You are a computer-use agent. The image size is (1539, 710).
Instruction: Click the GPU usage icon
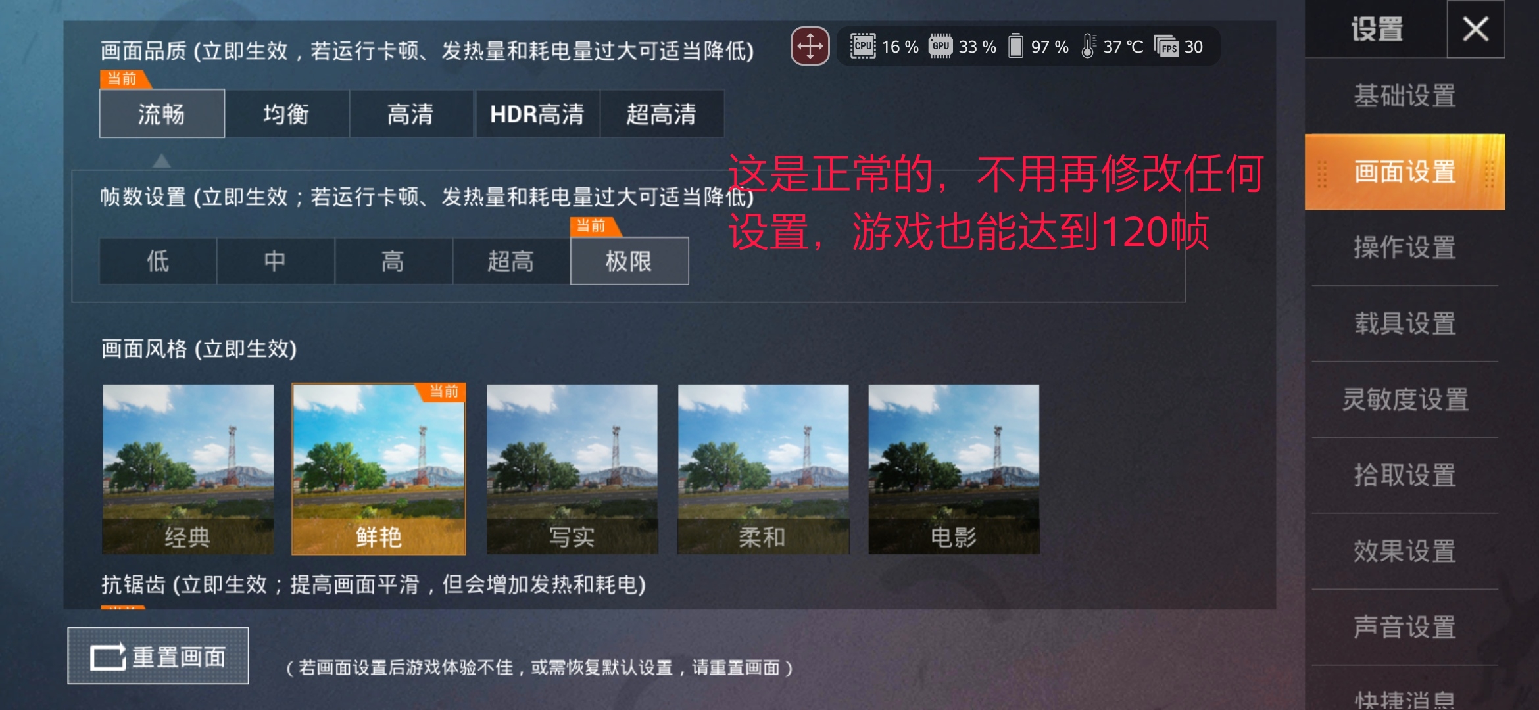click(940, 46)
